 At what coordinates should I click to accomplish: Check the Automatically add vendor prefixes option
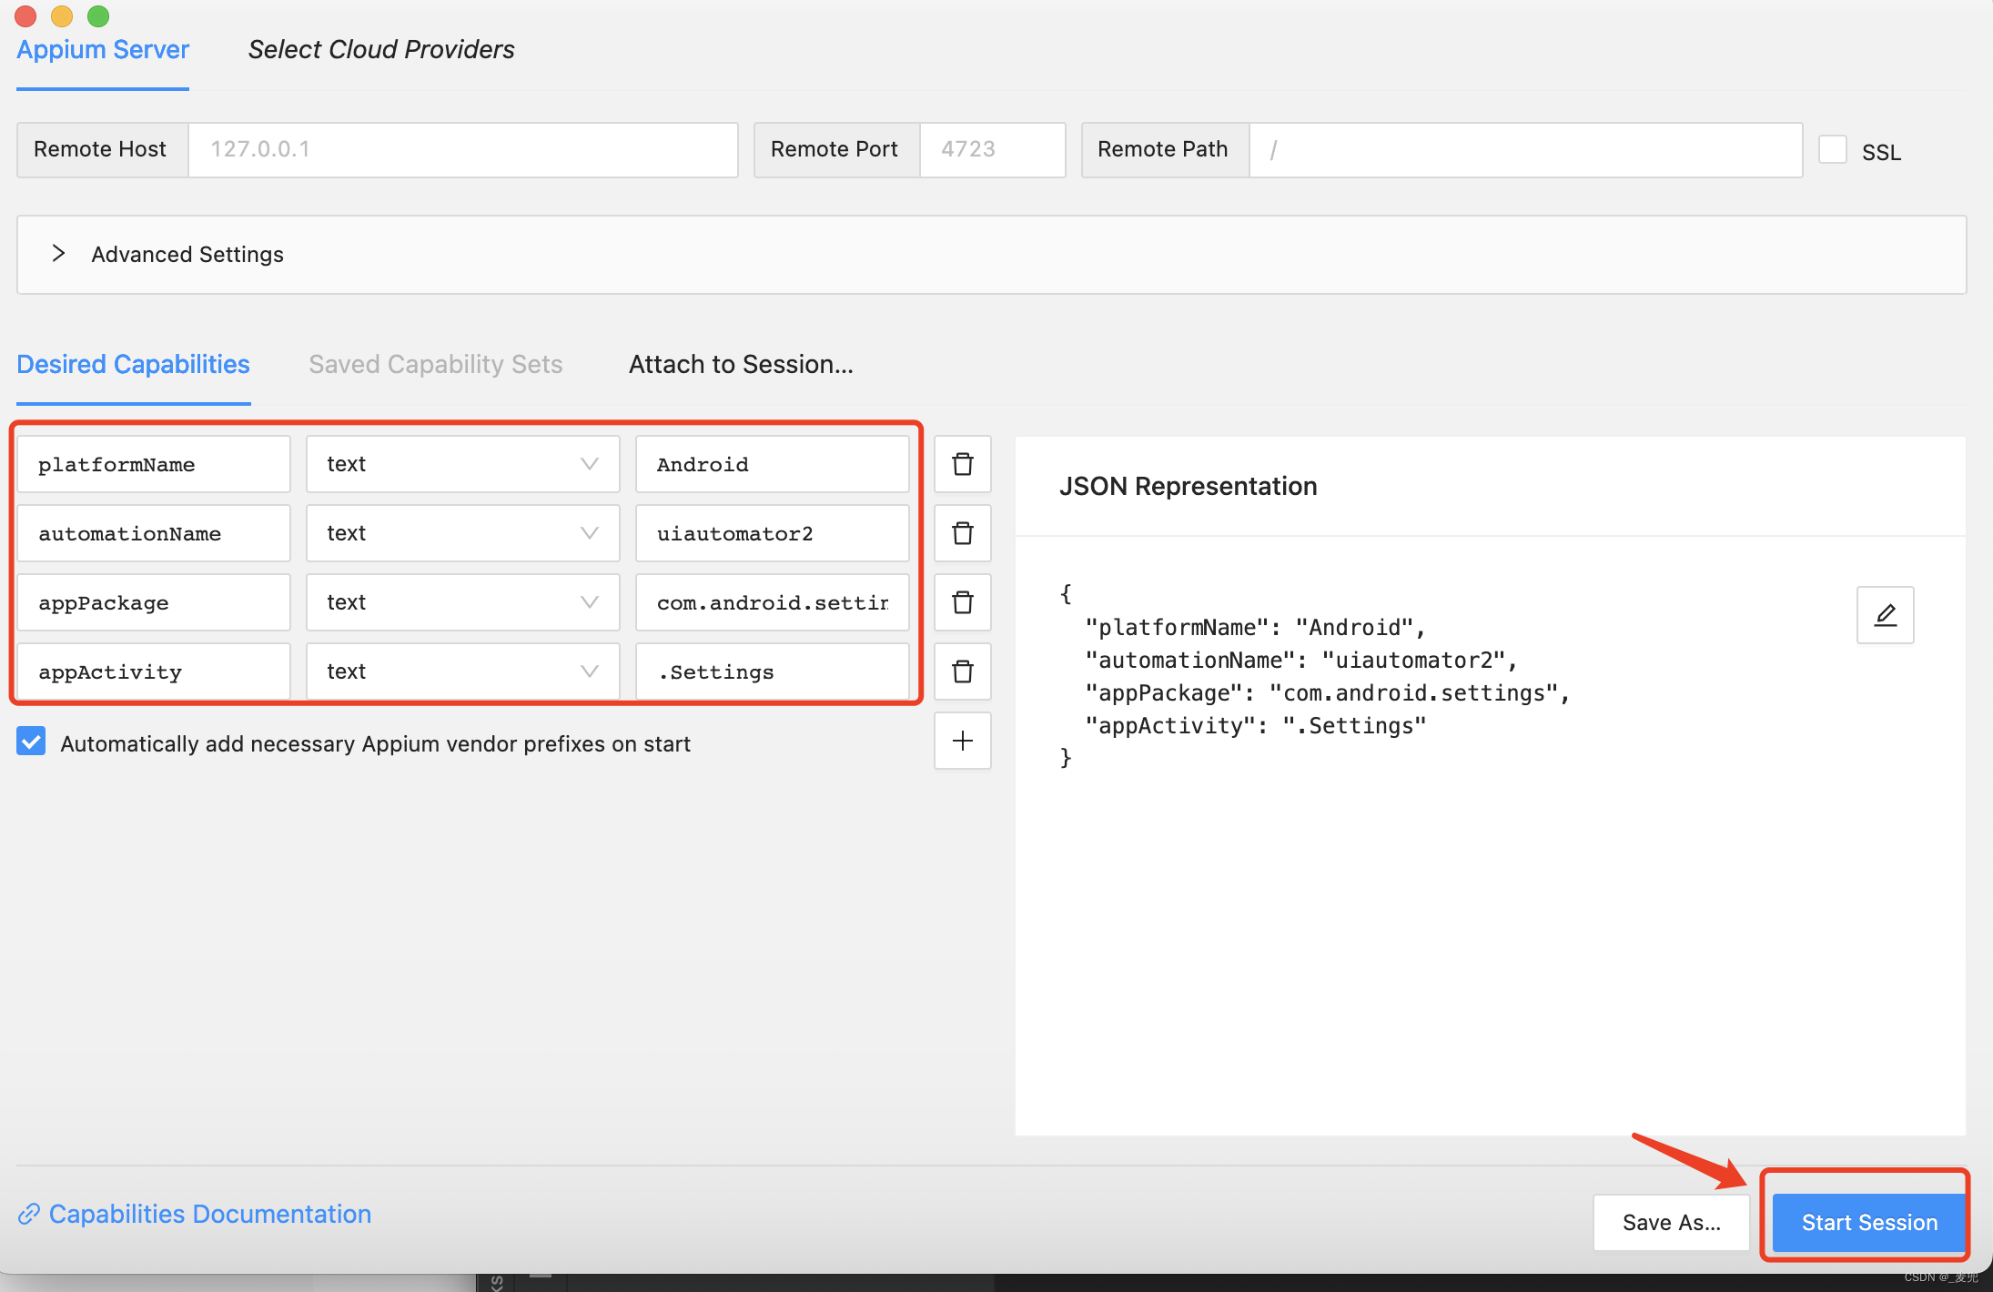click(x=32, y=743)
